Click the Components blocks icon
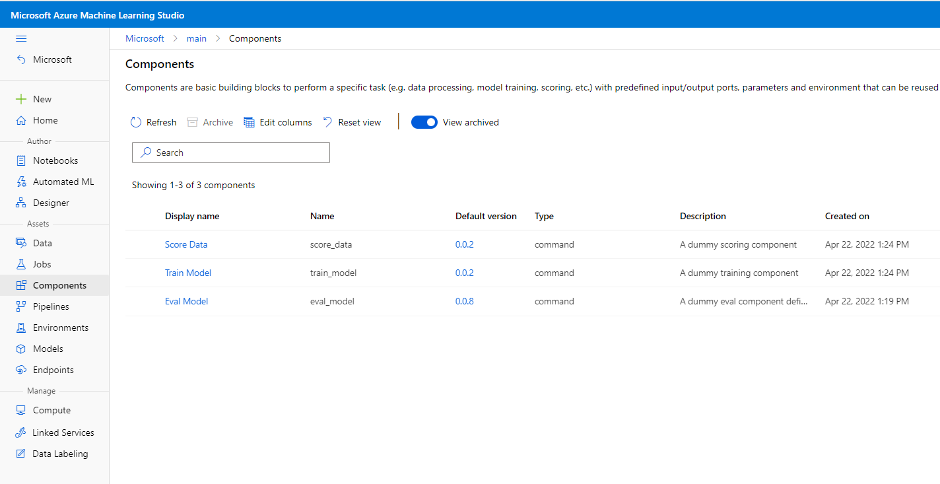 tap(21, 285)
